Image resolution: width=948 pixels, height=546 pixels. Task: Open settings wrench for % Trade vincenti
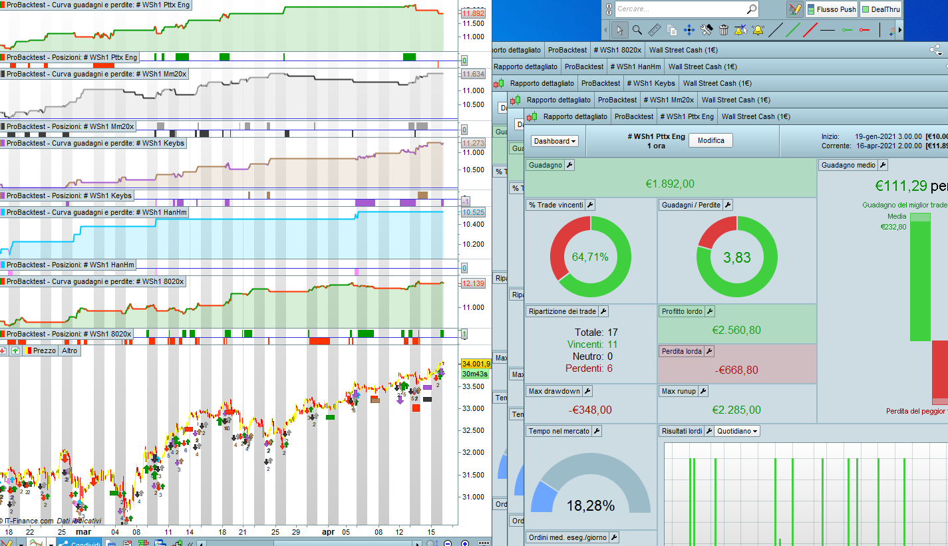point(590,205)
